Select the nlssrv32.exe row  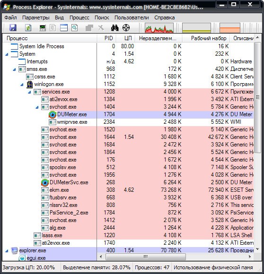click(128, 205)
